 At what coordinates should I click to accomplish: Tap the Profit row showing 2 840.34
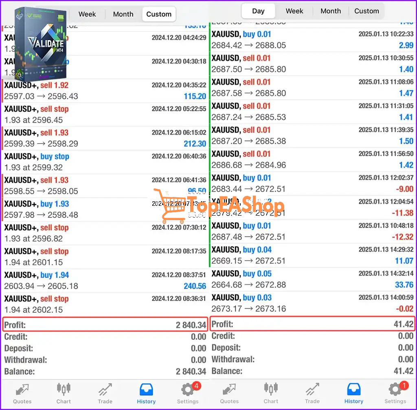coord(105,325)
